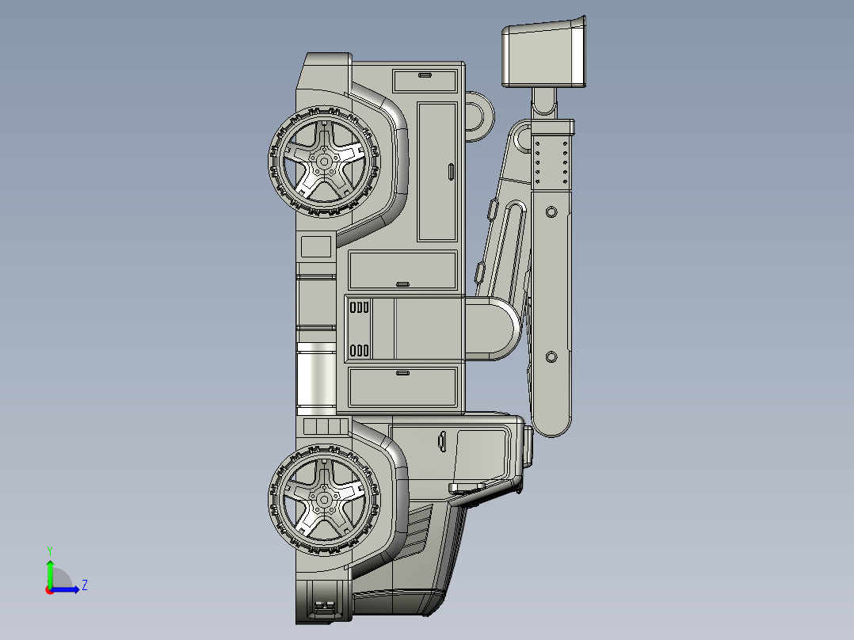Select the upper wheel's center hub

pyautogui.click(x=324, y=162)
